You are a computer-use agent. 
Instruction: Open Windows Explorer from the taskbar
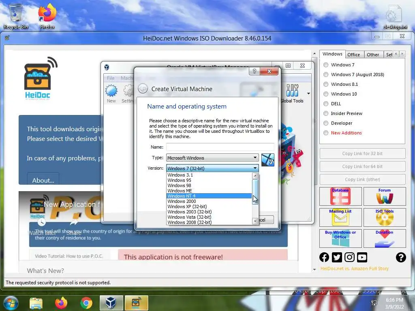(x=36, y=303)
